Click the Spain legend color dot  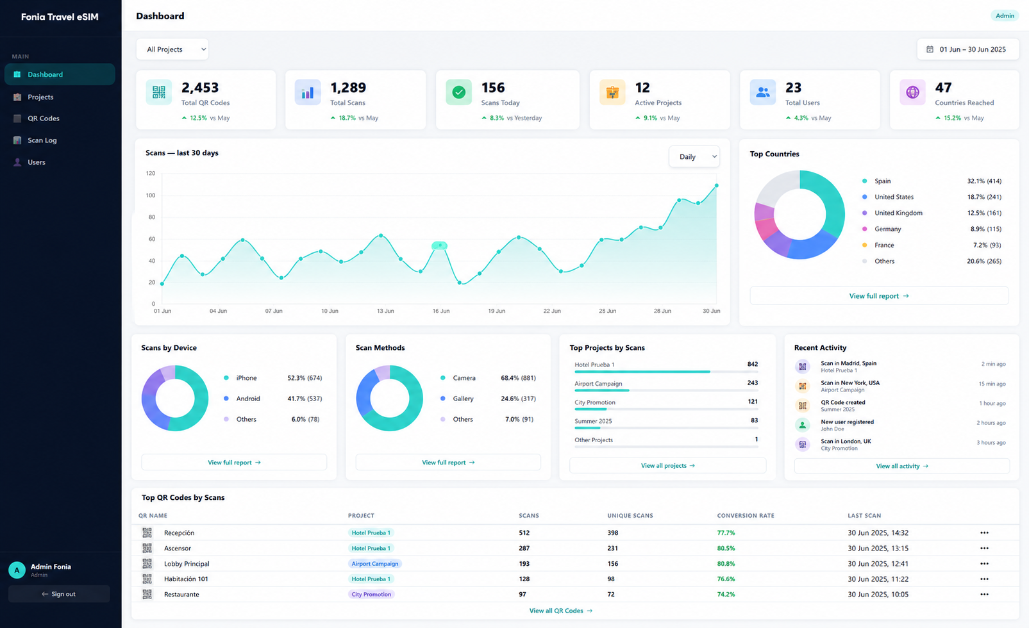pyautogui.click(x=865, y=181)
